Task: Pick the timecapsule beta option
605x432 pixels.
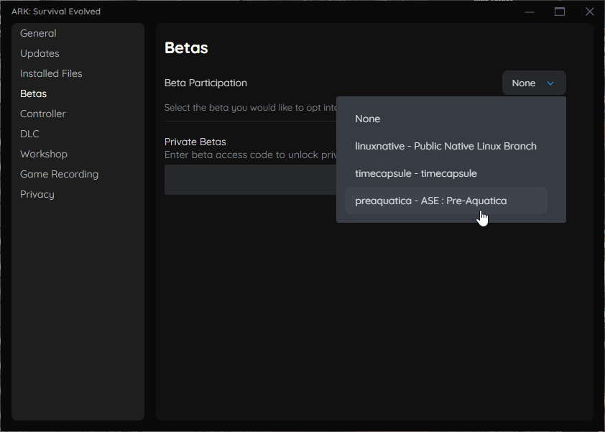Action: point(446,173)
